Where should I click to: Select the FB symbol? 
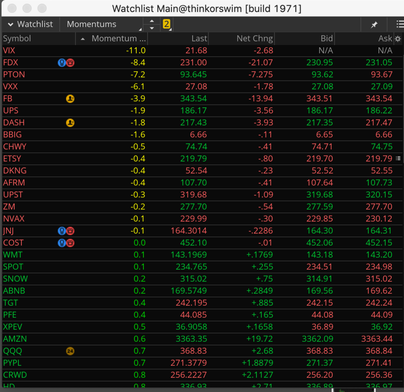8,99
